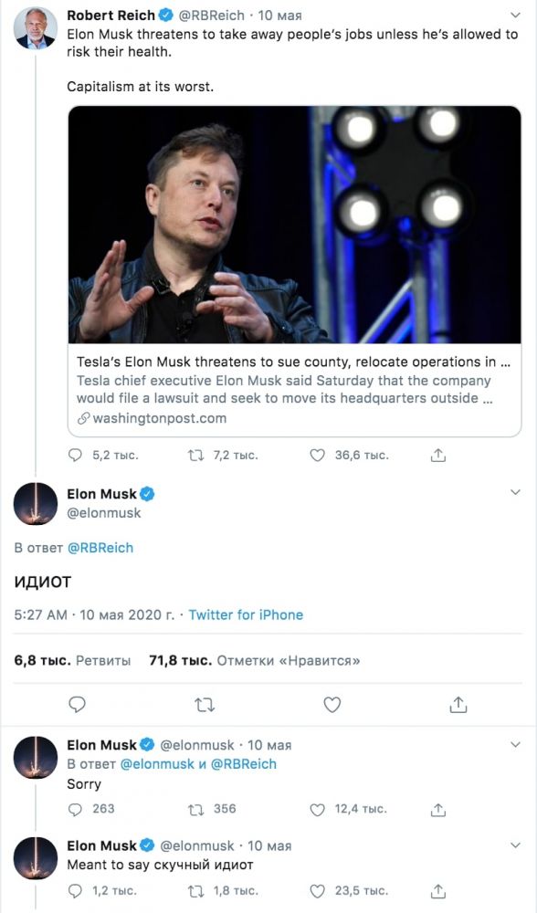Open the @RBReich mention in 'В ответ'

pos(100,548)
